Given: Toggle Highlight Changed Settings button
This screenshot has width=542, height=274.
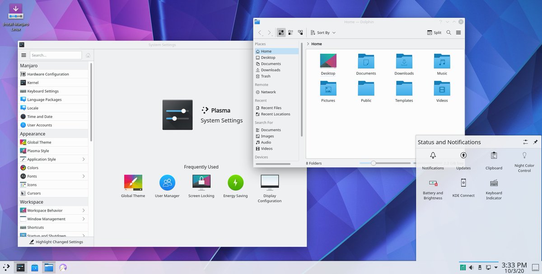Looking at the screenshot, I should [56, 242].
